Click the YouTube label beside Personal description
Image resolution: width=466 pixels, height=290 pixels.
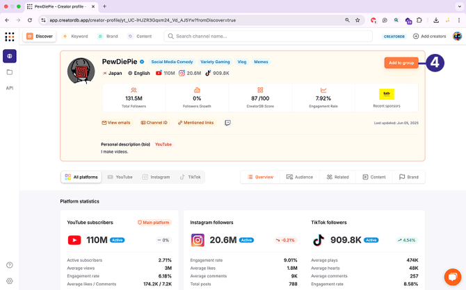pos(163,144)
